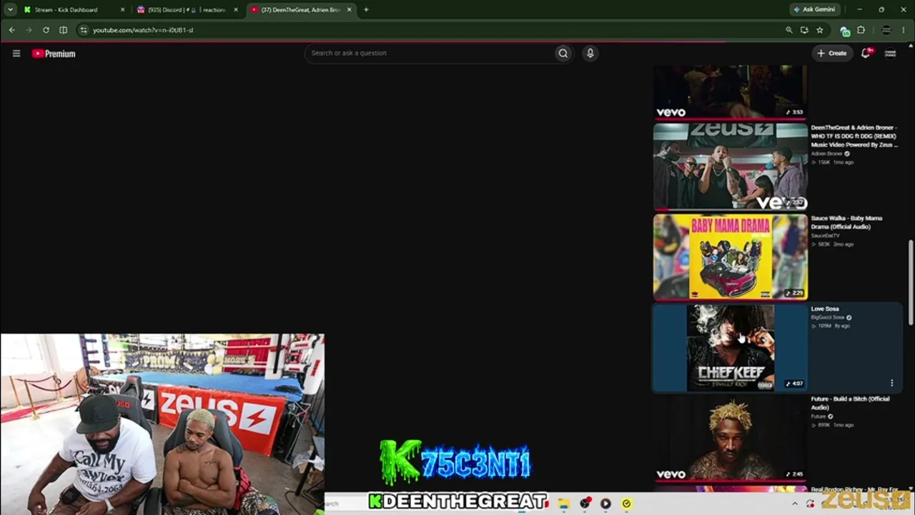Focus the YouTube search box

coord(430,53)
